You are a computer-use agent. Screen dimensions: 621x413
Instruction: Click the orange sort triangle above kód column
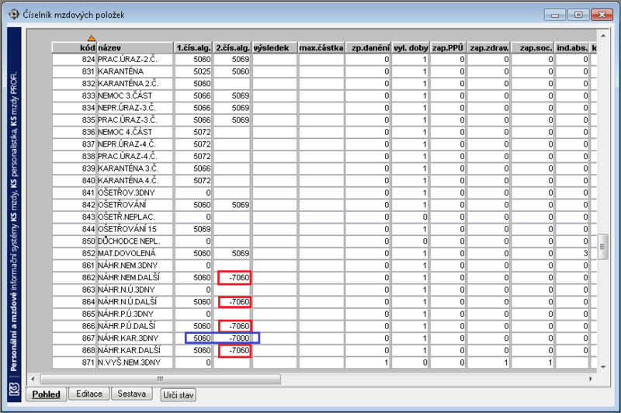[92, 38]
